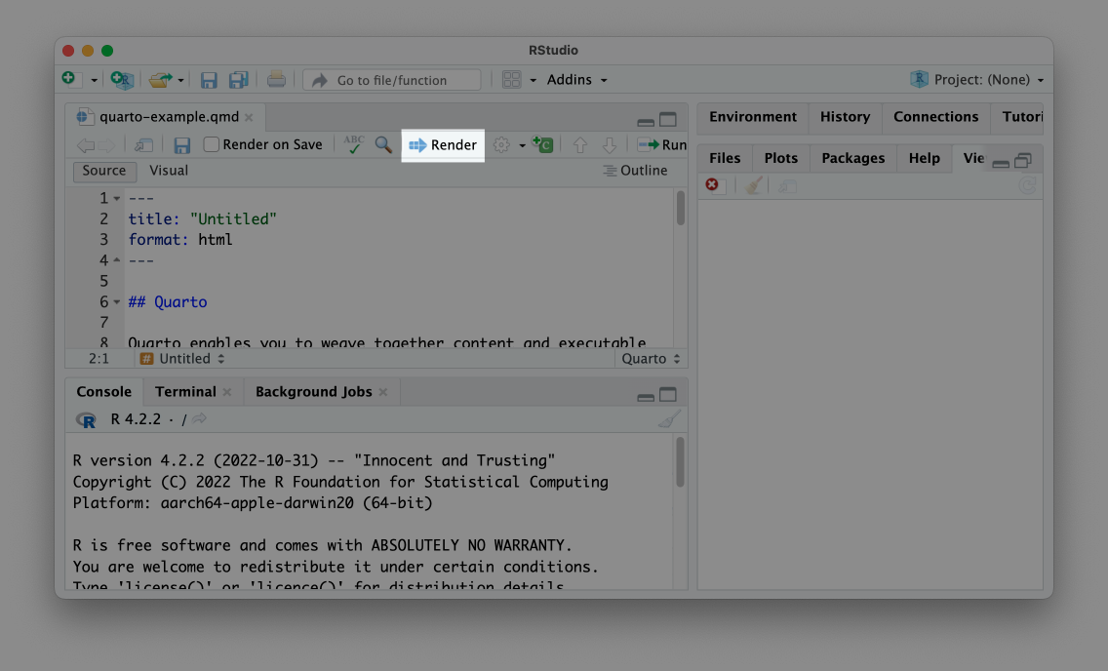Toggle the document Outline panel
1108x671 pixels.
(x=635, y=171)
